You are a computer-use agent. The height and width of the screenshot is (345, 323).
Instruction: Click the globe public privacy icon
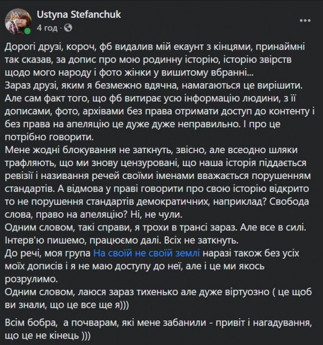[x=68, y=28]
